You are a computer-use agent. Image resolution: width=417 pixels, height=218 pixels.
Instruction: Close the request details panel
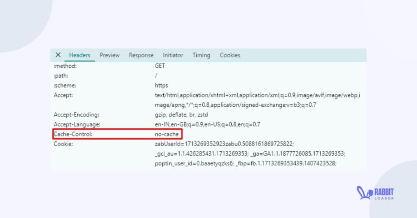(58, 55)
